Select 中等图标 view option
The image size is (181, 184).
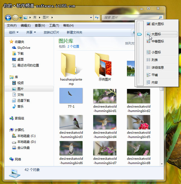[x=161, y=41]
